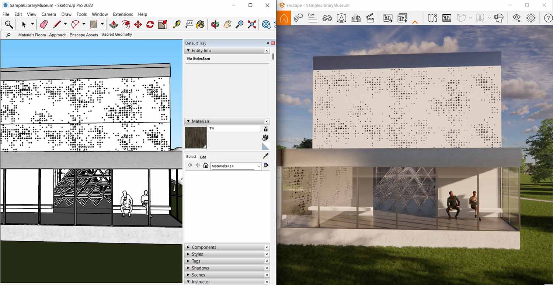
Task: Open the Extensions menu
Action: (123, 14)
